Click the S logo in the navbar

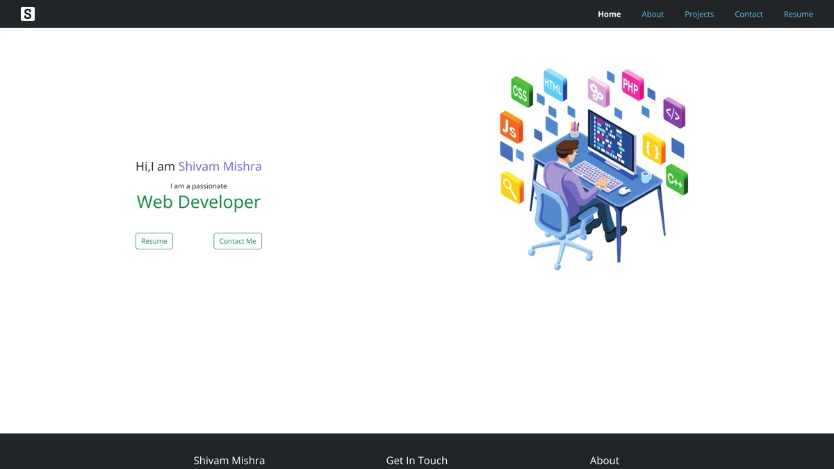[28, 14]
